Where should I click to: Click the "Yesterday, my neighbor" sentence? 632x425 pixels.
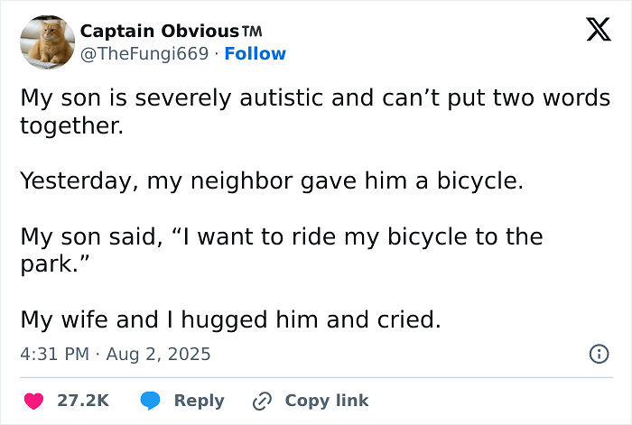tap(272, 180)
